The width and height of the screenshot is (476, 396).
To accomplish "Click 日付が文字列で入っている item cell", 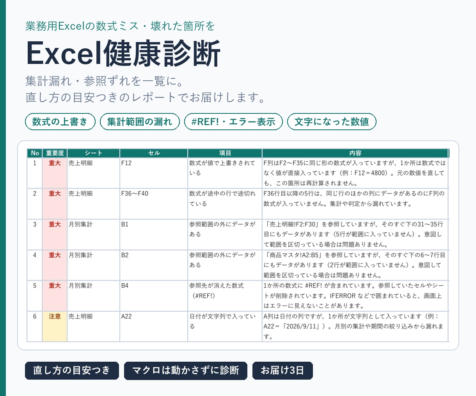I will click(225, 327).
